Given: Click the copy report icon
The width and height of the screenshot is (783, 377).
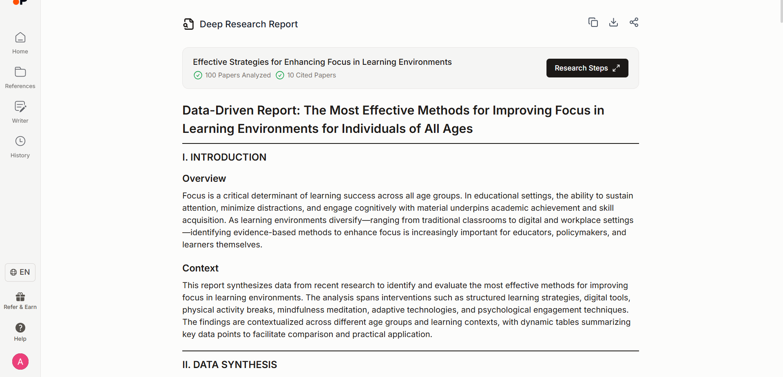Looking at the screenshot, I should tap(593, 22).
